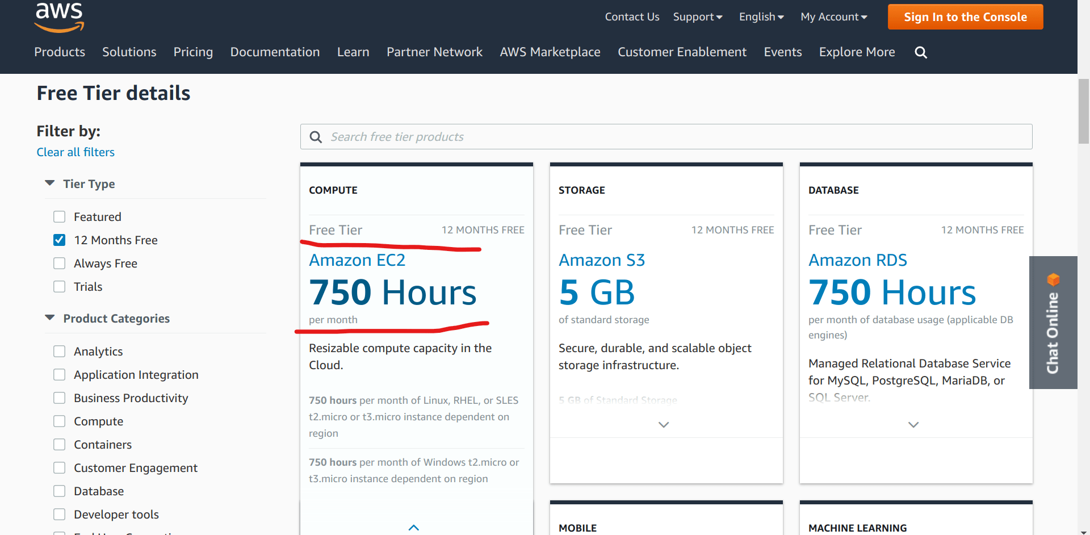Click Sign In to the Console
The image size is (1090, 535).
[965, 16]
